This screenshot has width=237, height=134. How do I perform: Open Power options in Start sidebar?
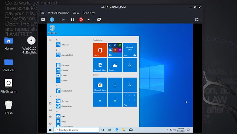[50, 124]
